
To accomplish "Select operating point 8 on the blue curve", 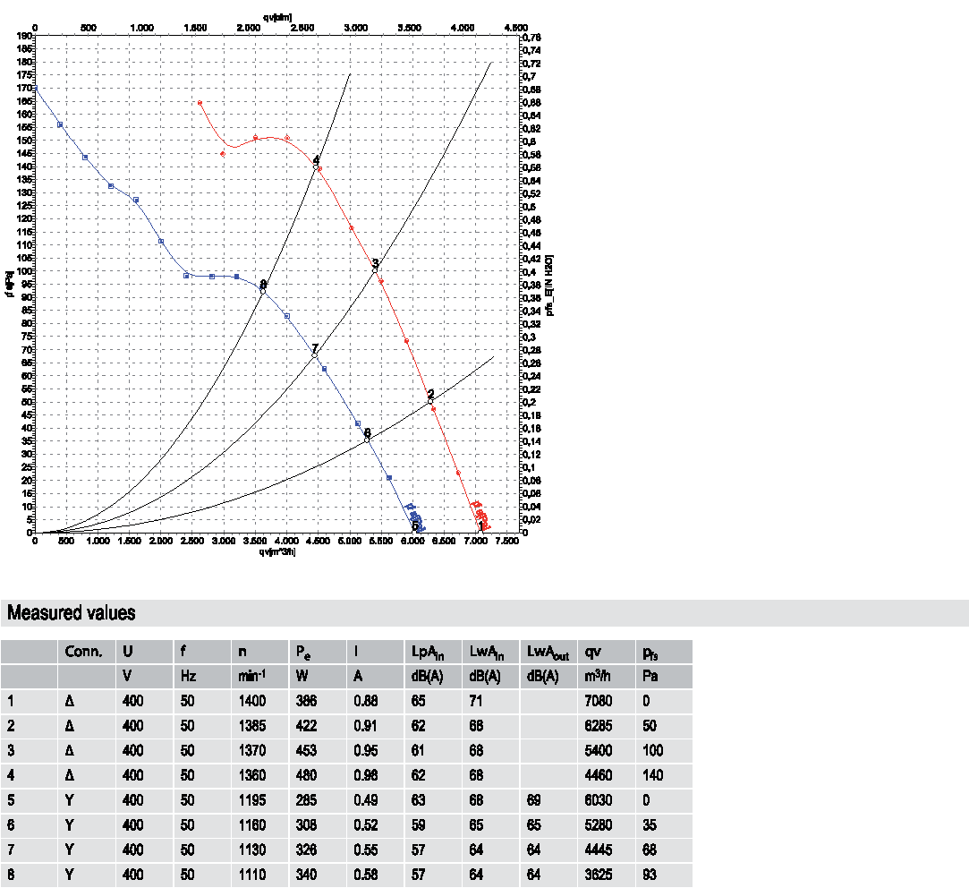I will tap(263, 290).
